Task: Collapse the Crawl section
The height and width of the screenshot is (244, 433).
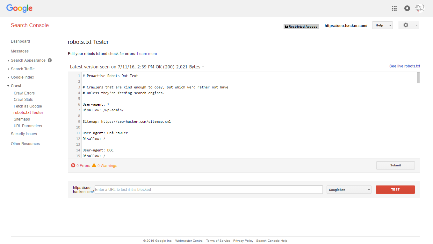Action: pos(16,86)
